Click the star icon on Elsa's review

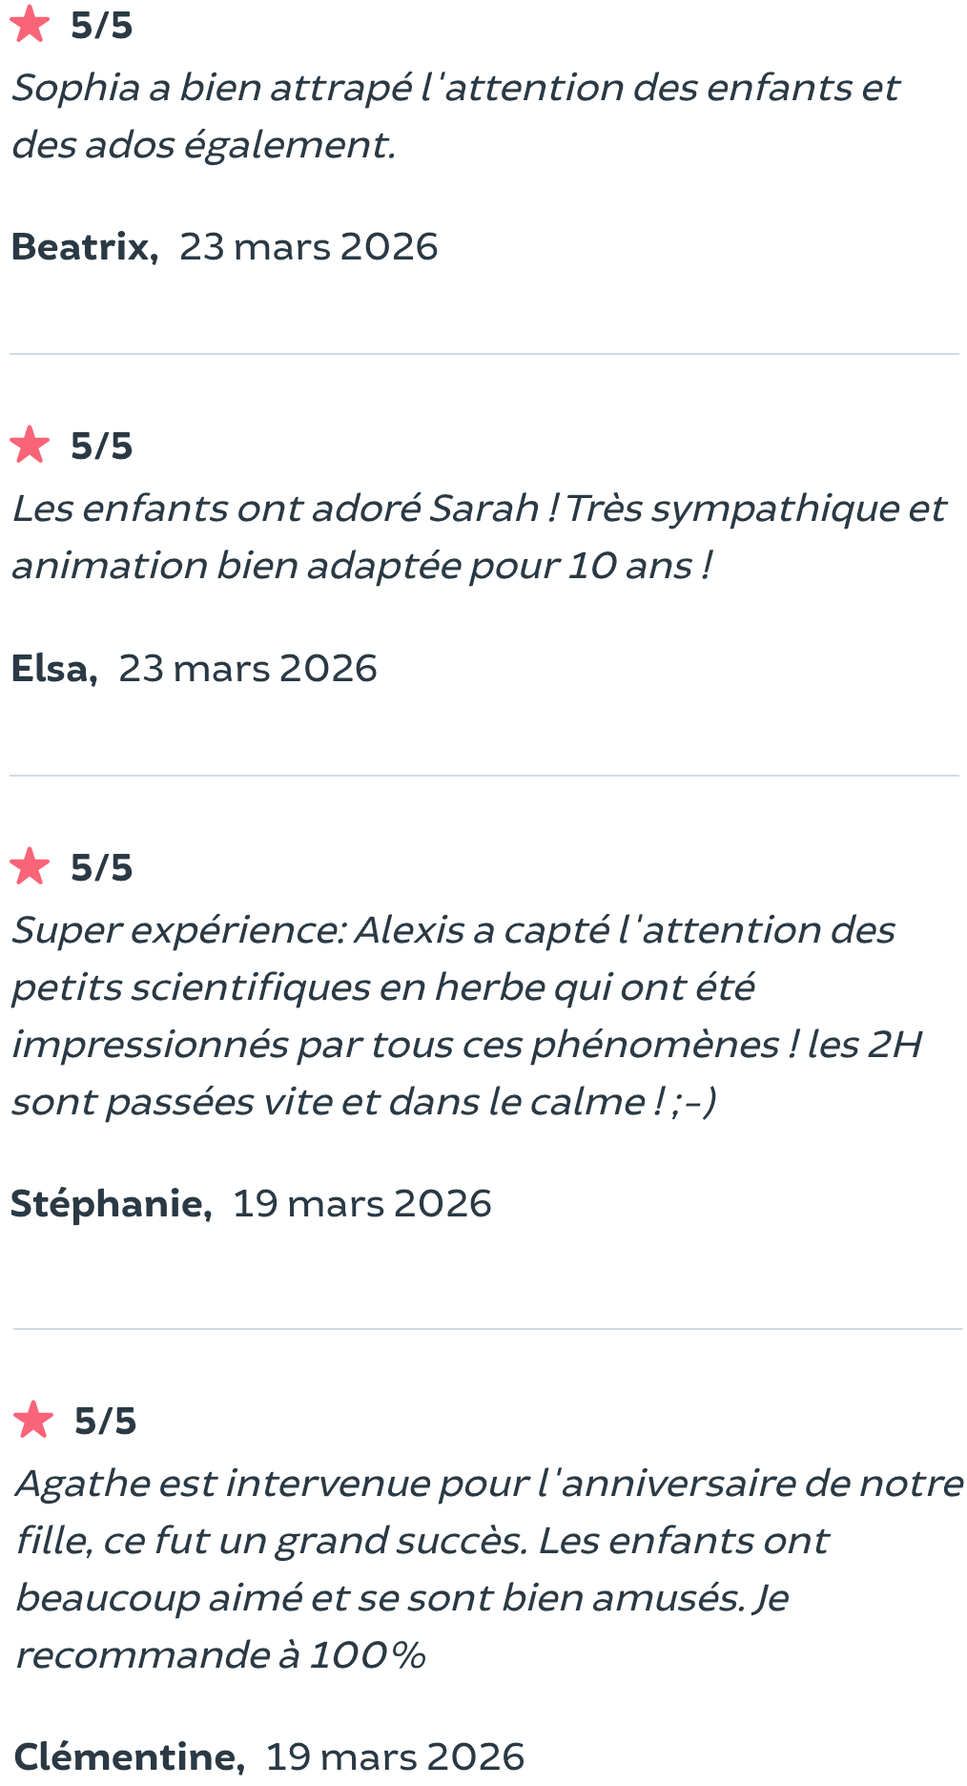pyautogui.click(x=30, y=445)
